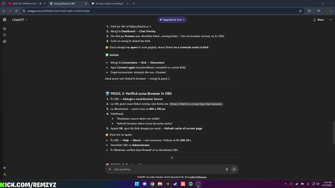This screenshot has width=335, height=188.
Task: Open File Explorer from the taskbar
Action: (160, 184)
